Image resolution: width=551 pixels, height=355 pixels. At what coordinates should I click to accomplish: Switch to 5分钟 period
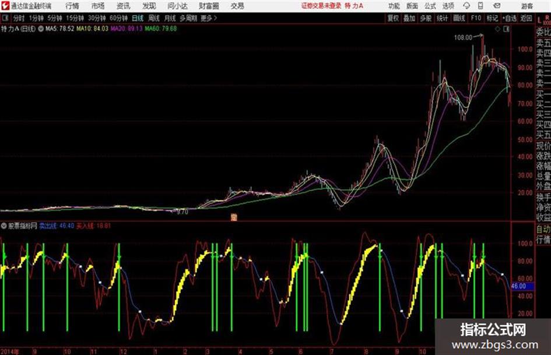pos(55,18)
